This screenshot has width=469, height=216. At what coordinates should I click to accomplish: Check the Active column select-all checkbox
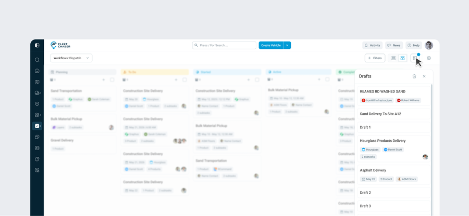[x=327, y=79]
